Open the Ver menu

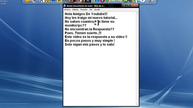[91, 10]
